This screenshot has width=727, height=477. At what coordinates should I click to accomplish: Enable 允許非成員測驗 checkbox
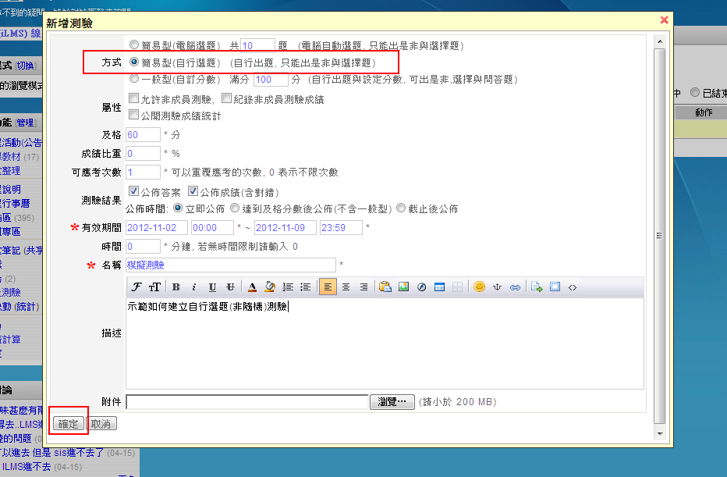[x=134, y=99]
